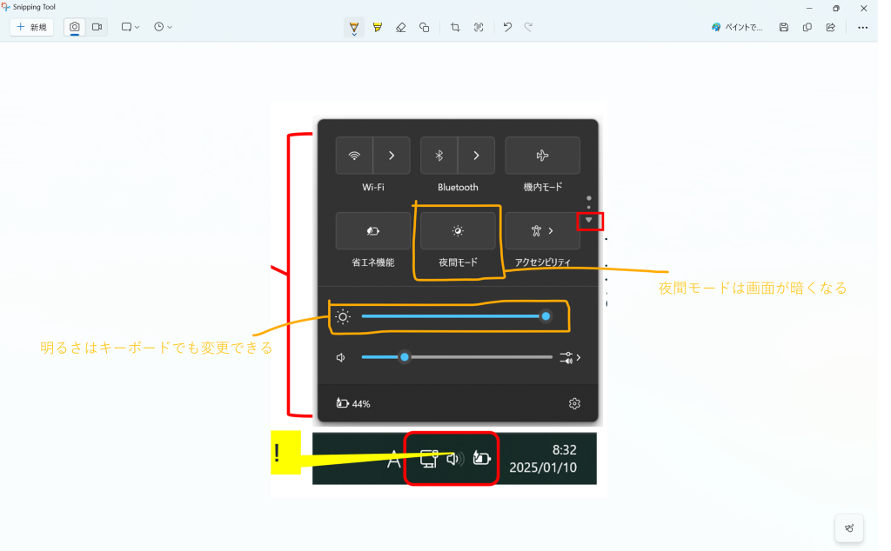
Task: Activate the eraser tool
Action: [401, 27]
